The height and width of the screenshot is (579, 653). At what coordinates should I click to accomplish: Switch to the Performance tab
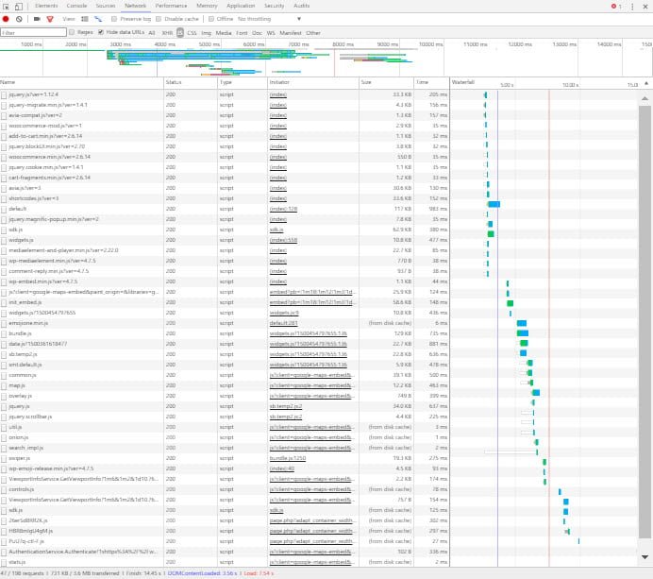tap(171, 6)
